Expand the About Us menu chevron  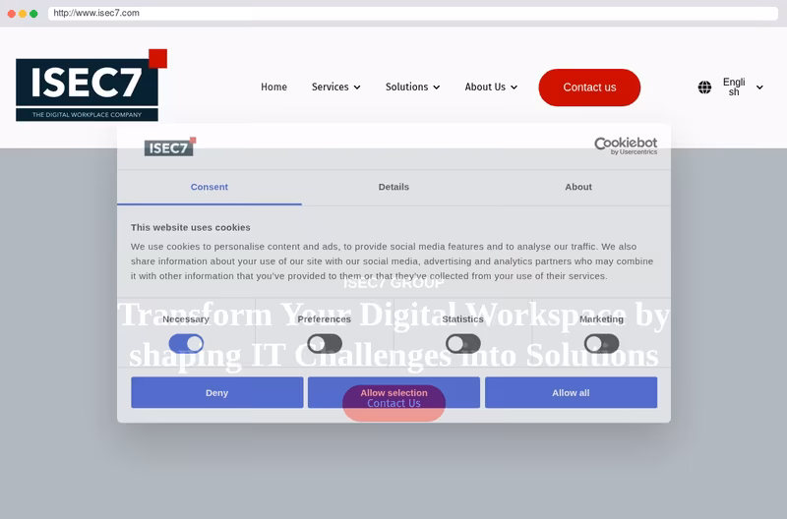point(514,87)
